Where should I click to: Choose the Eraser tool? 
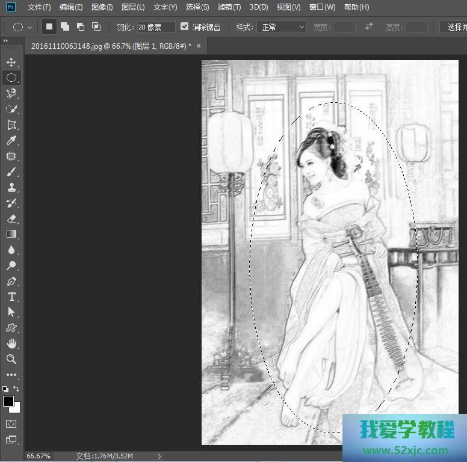pos(11,218)
